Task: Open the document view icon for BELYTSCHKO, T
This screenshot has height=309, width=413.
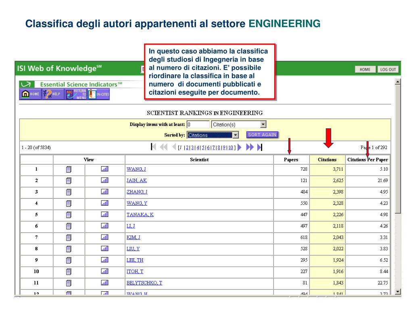Action: 69,283
